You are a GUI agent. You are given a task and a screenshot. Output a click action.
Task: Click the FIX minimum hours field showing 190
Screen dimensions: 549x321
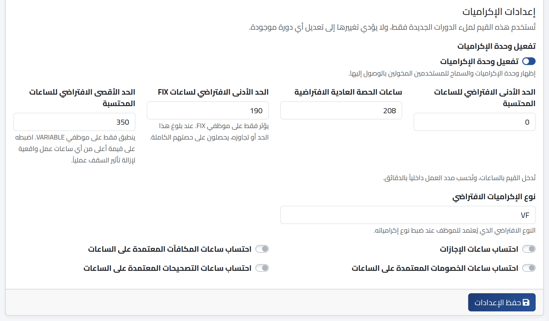[x=208, y=110]
